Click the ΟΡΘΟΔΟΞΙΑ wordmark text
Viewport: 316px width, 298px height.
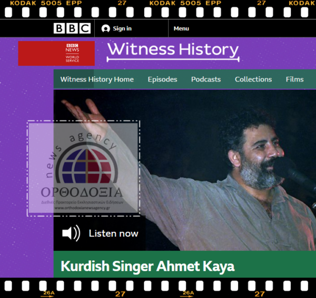point(82,192)
